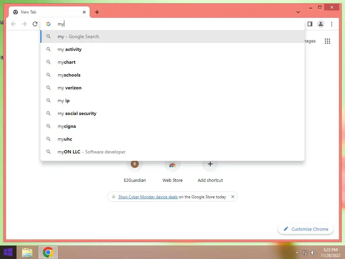Open the side panel icon
Screen dimensions: 345x259
click(x=310, y=24)
